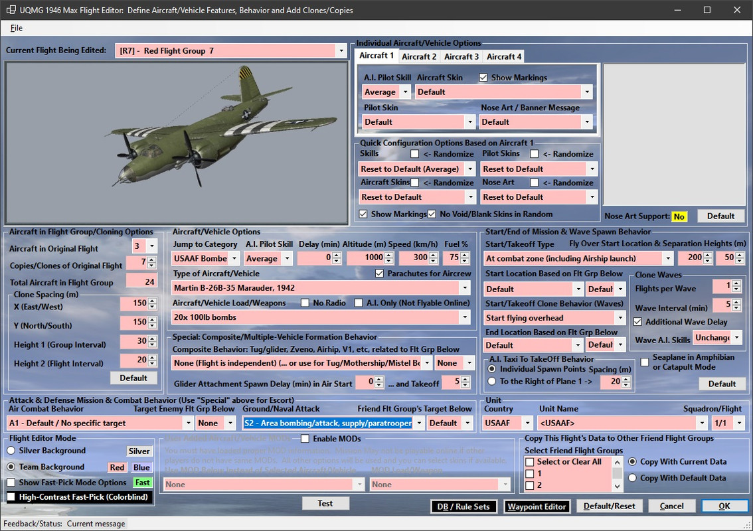Screen dimensions: 753x531
Task: Click the DB / Rule Sets button
Action: coord(463,506)
